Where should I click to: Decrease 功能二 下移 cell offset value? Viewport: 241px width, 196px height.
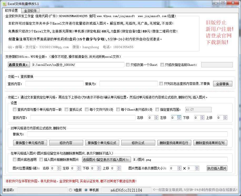coord(202,119)
